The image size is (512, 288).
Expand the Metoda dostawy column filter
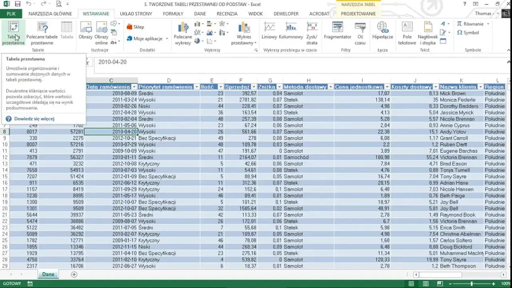(330, 87)
